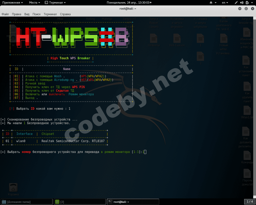Select the Пароль дома.txt desktop icon
The height and width of the screenshot is (205, 256).
coord(247,177)
